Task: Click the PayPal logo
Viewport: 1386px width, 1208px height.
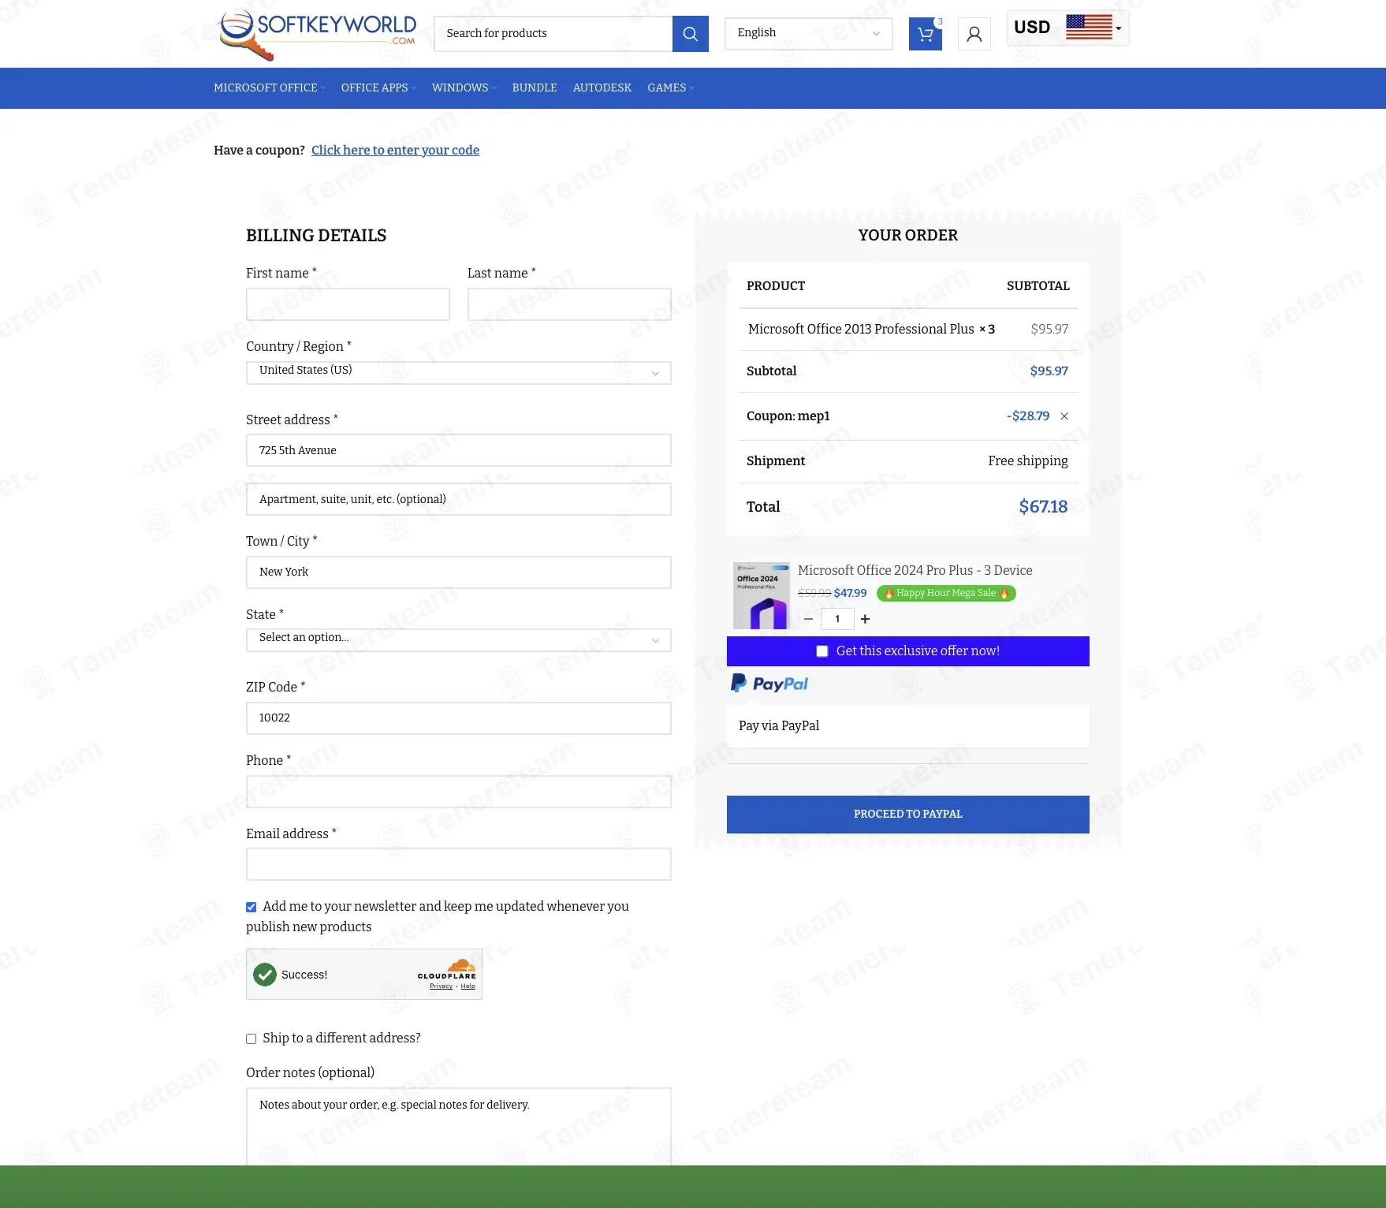Action: (x=769, y=683)
